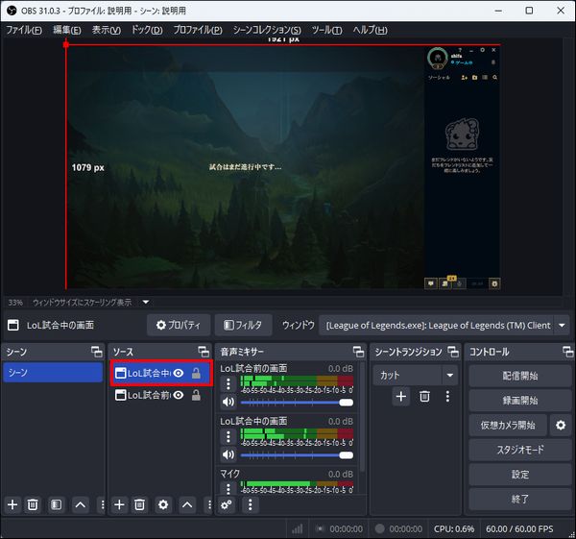Open マイク audio options dots

pyautogui.click(x=228, y=487)
